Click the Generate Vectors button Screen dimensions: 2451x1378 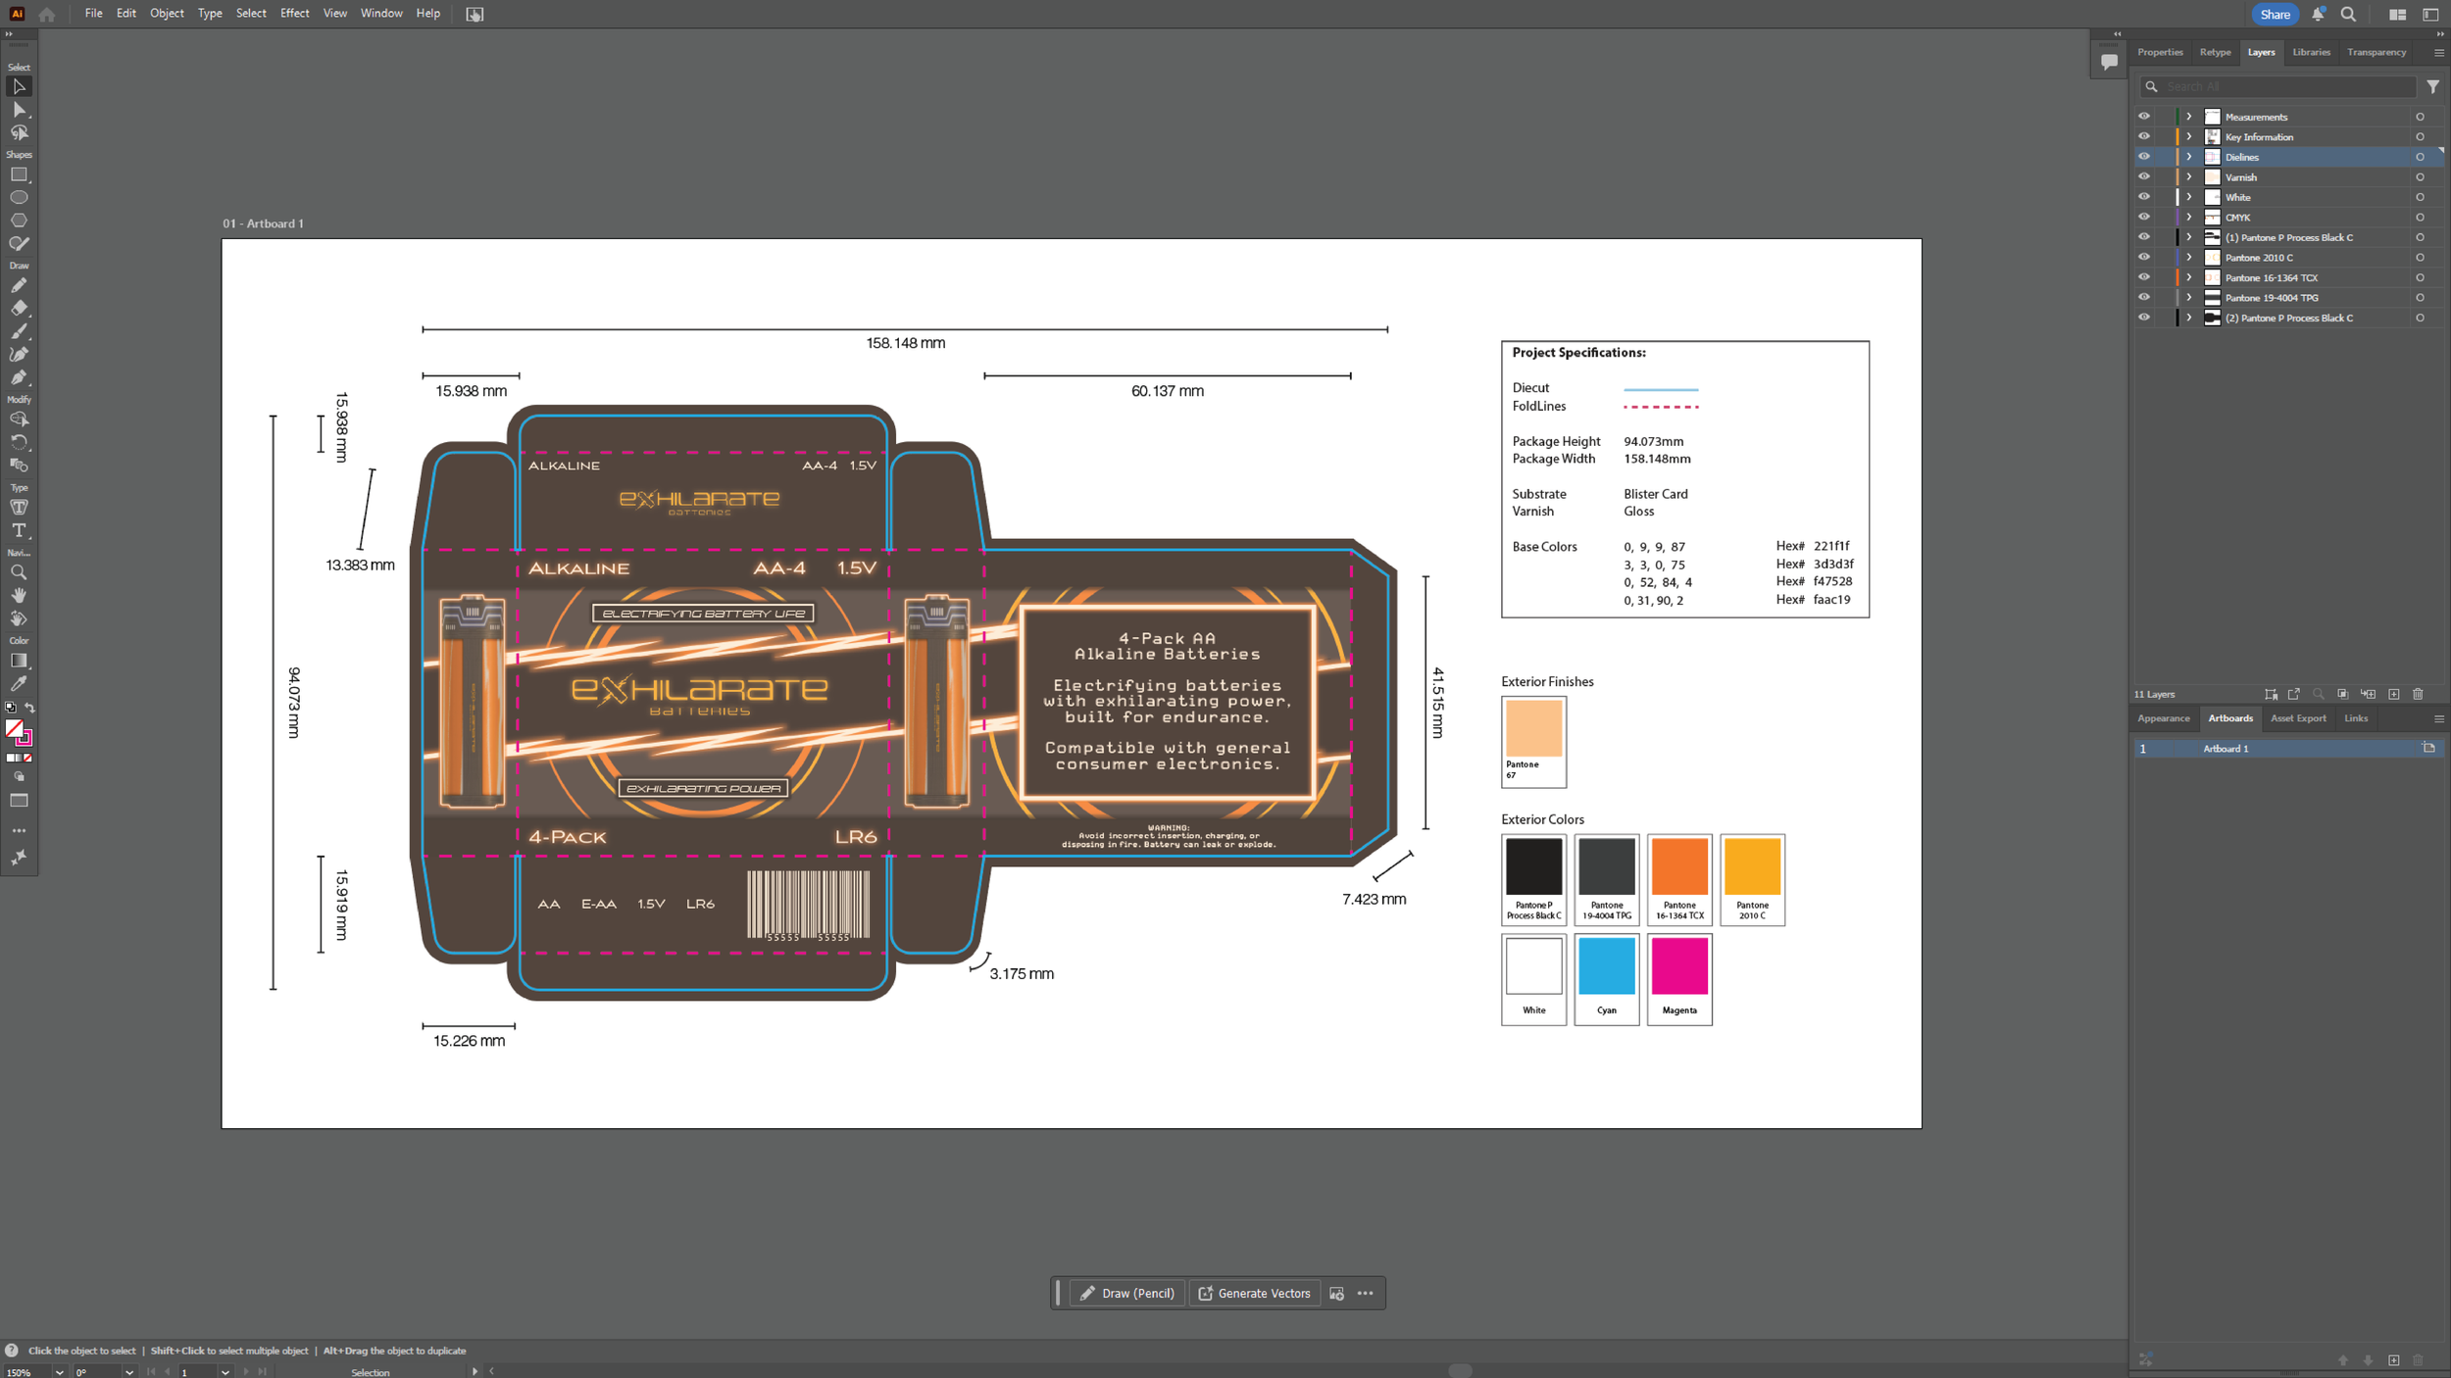(x=1254, y=1294)
